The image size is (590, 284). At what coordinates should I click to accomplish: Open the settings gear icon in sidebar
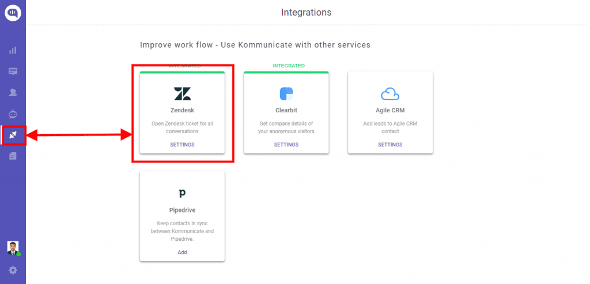(x=13, y=270)
